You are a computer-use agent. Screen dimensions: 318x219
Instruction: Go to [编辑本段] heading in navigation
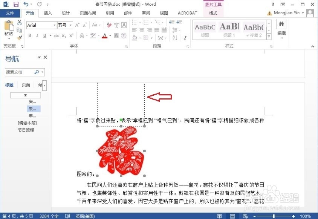pos(27,123)
